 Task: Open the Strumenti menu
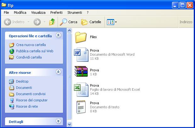pos(75,13)
